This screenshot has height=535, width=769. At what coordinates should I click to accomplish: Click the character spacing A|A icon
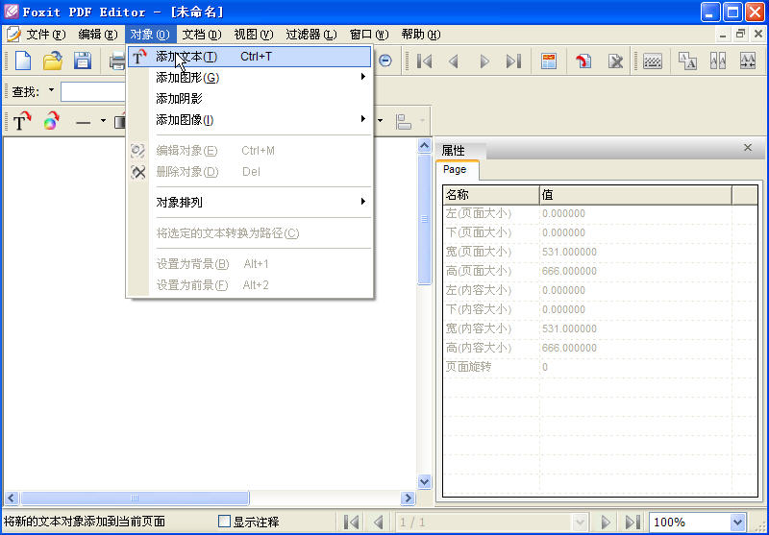pos(718,61)
